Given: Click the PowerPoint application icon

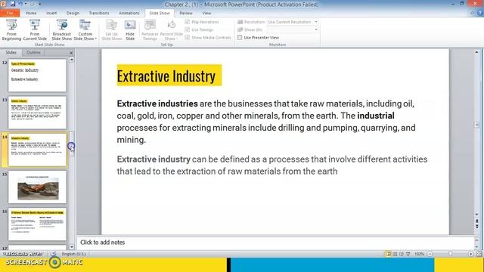Looking at the screenshot, I should (x=3, y=4).
